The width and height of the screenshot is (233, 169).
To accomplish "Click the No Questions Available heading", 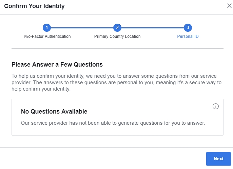I will 54,112.
